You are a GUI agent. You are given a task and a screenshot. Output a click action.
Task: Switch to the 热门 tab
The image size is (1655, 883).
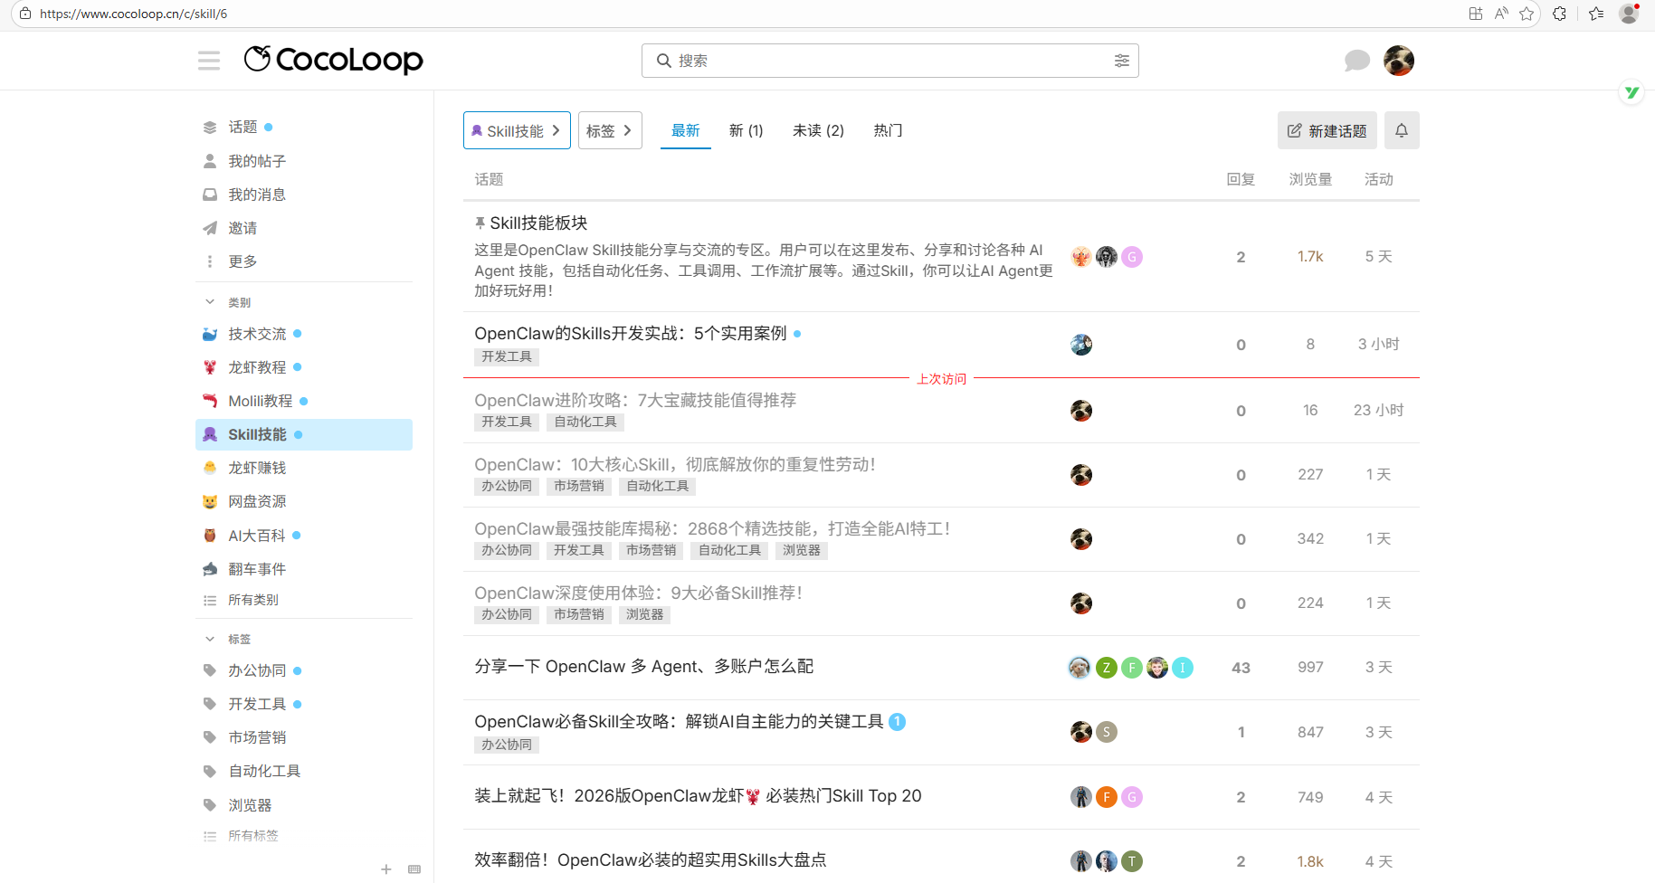(888, 130)
